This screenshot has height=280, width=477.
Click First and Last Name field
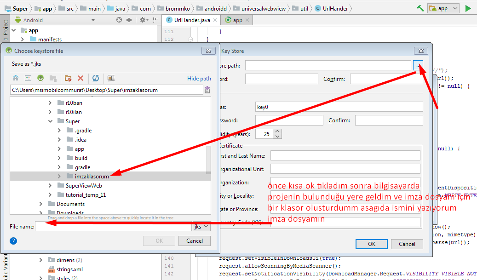(345, 155)
